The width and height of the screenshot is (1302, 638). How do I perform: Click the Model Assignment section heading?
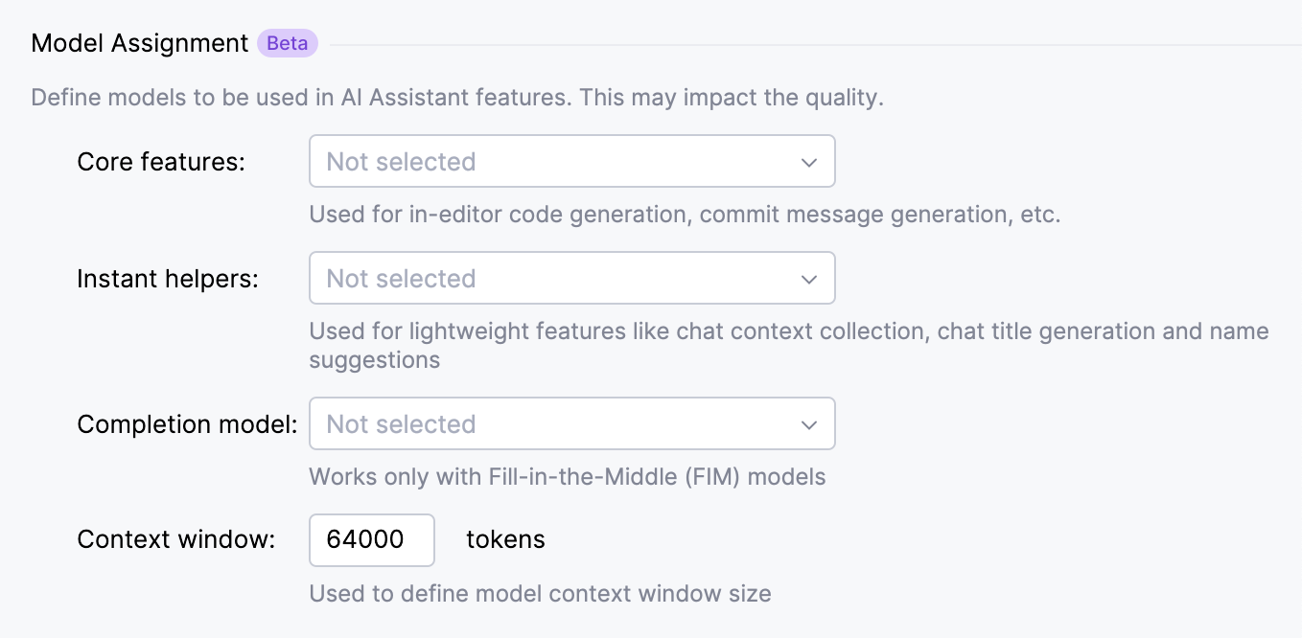tap(140, 44)
